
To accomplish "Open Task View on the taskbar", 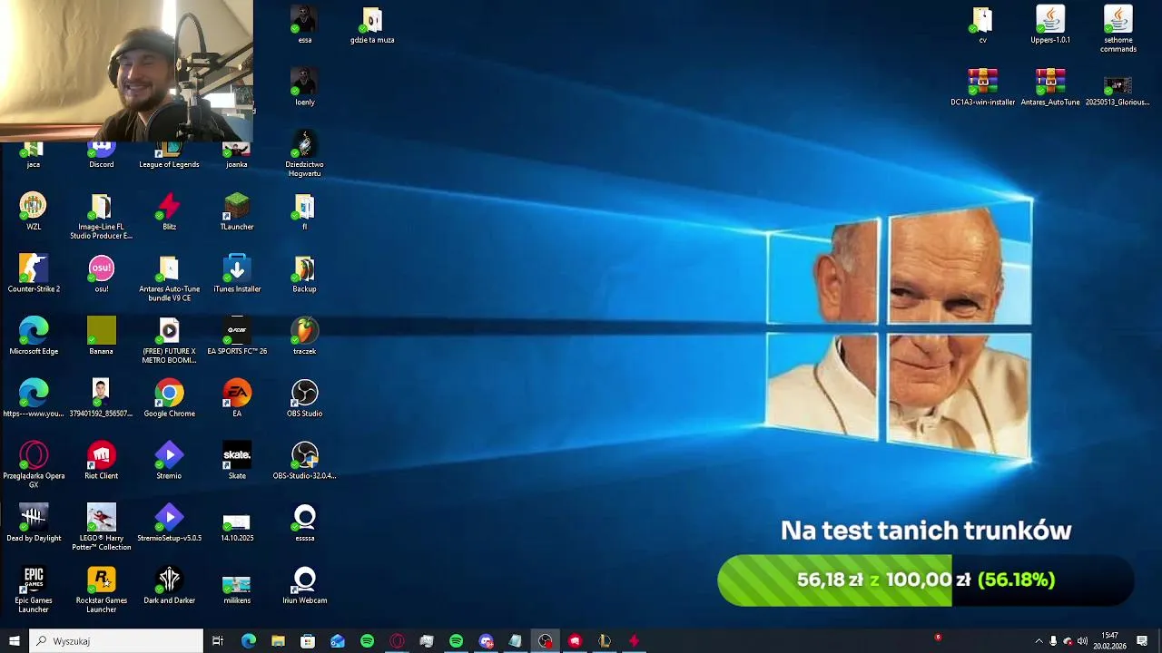I will click(218, 641).
